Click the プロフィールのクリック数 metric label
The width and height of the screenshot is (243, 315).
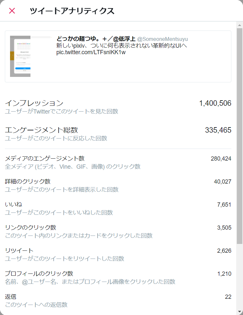point(39,273)
